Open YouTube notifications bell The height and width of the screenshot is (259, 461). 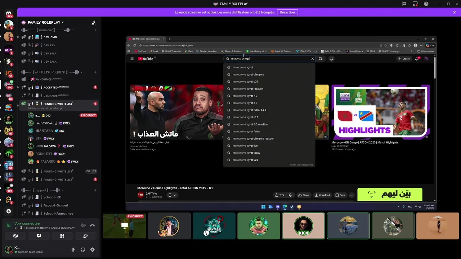[x=417, y=59]
